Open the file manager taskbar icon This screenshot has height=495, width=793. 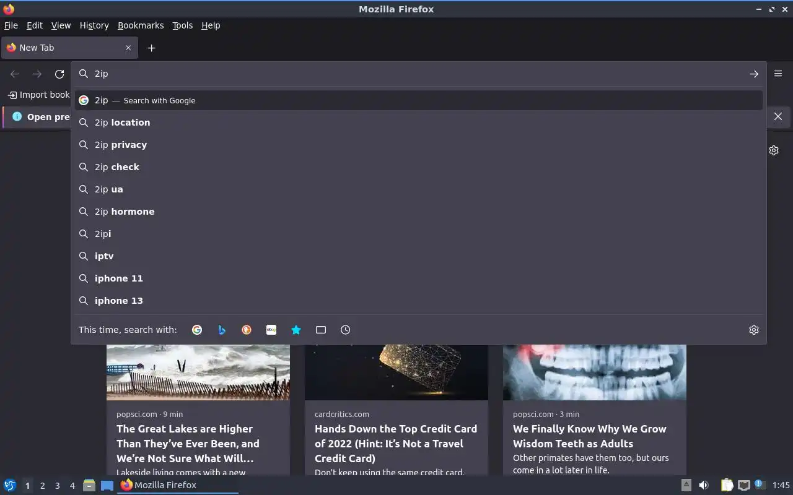click(89, 485)
